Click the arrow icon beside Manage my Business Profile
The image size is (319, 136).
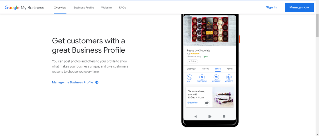(x=97, y=82)
